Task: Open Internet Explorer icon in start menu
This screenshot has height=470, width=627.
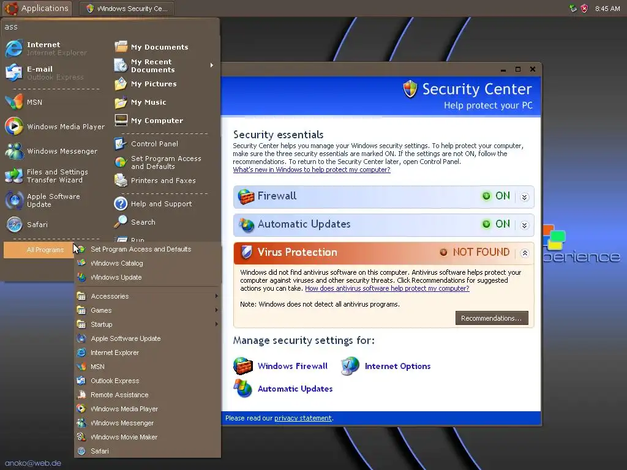Action: point(14,48)
